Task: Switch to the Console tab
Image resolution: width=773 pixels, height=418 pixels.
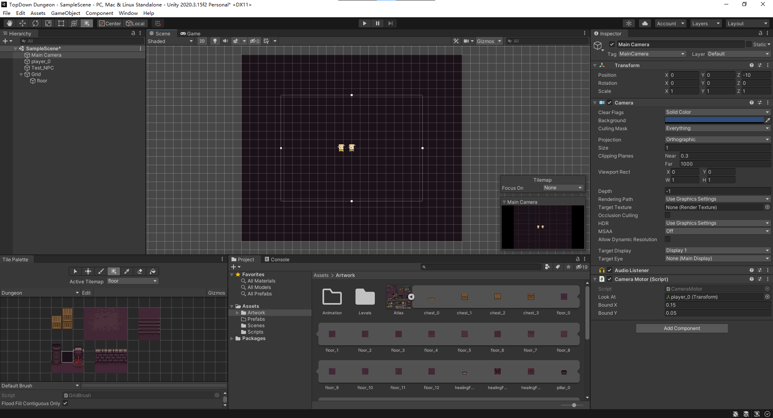Action: point(277,259)
